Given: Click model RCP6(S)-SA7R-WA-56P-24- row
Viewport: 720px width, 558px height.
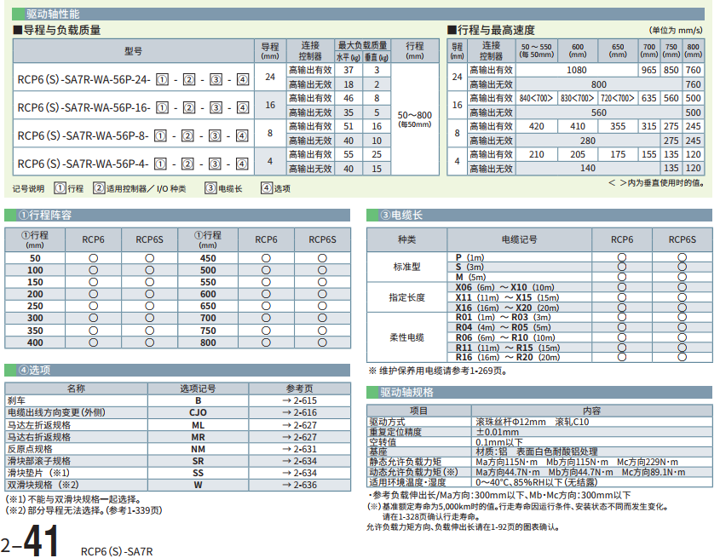Looking at the screenshot, I should coord(133,79).
